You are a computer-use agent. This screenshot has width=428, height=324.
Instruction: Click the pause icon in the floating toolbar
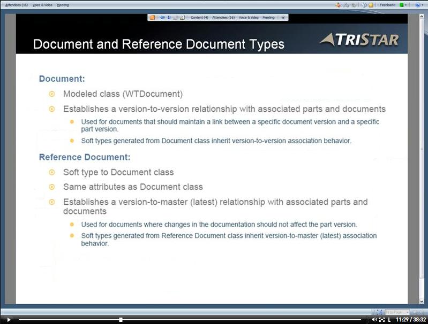tap(169, 18)
